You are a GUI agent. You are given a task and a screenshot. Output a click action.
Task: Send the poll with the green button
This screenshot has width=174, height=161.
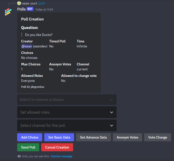click(x=28, y=147)
